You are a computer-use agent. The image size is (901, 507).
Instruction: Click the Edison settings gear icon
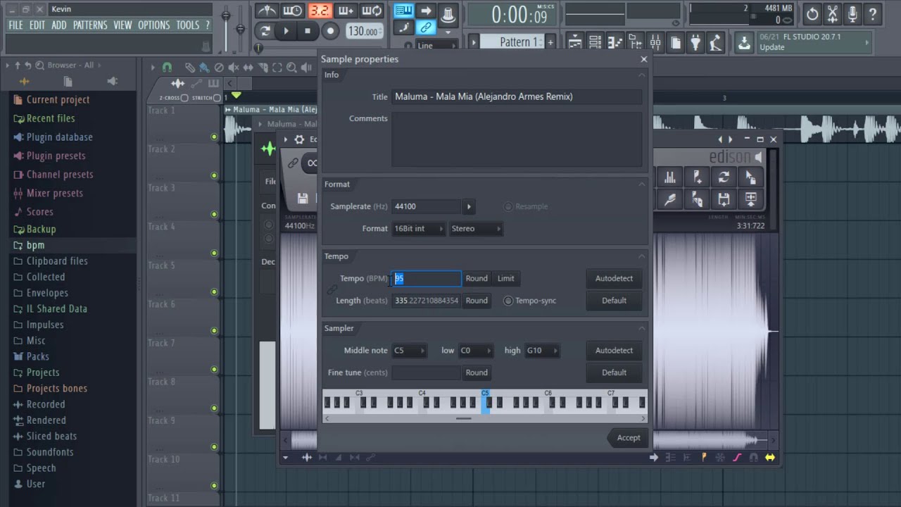(299, 139)
